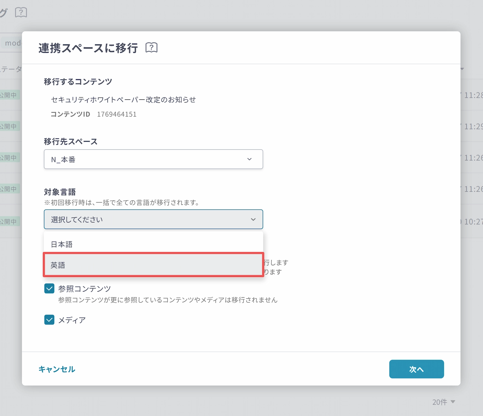Viewport: 483px width, 416px height.
Task: Click the 公開中 badge in the last row
Action: click(9, 221)
